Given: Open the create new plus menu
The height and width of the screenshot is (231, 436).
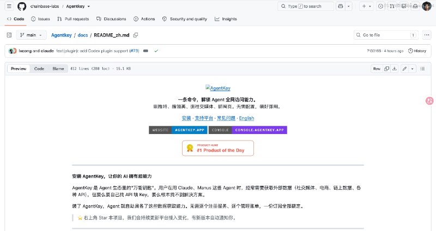Looking at the screenshot, I should coord(366,6).
